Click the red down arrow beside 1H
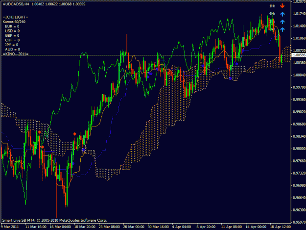Viewport: 306px width, 230px height. pos(282,6)
